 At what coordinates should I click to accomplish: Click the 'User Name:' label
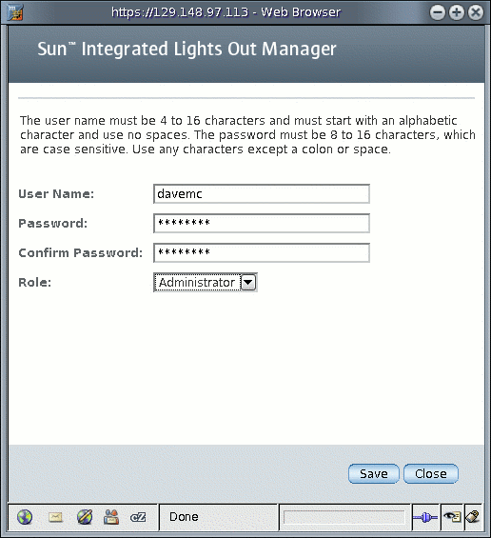point(56,194)
